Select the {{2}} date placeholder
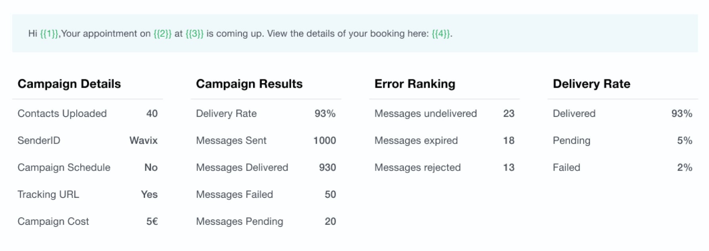Image resolution: width=709 pixels, height=251 pixels. click(x=162, y=34)
